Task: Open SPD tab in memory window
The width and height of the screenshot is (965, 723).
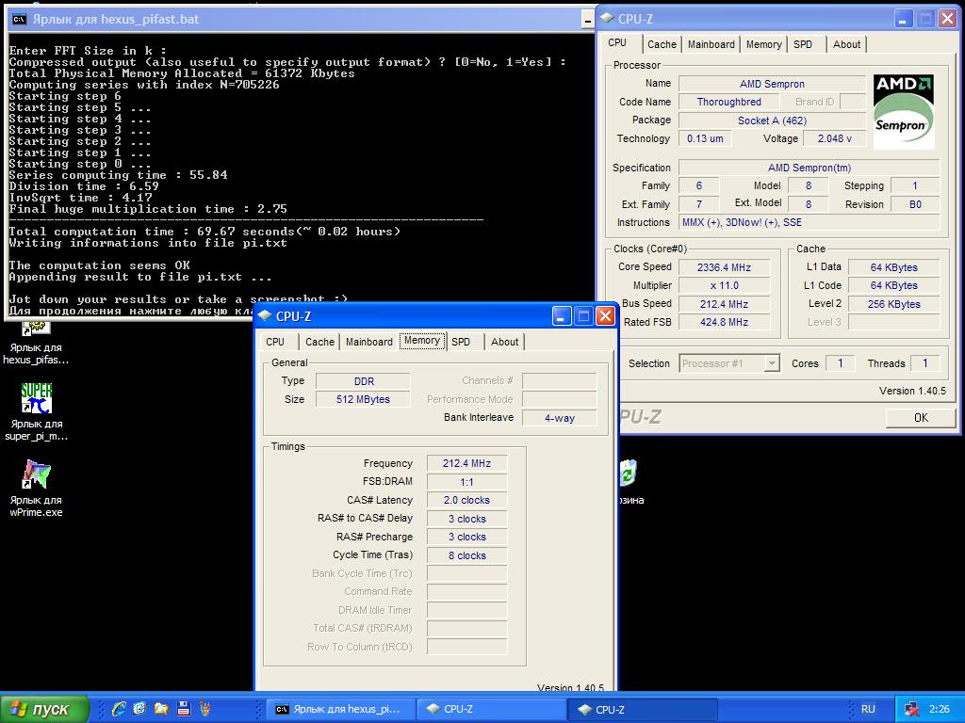Action: coord(460,342)
